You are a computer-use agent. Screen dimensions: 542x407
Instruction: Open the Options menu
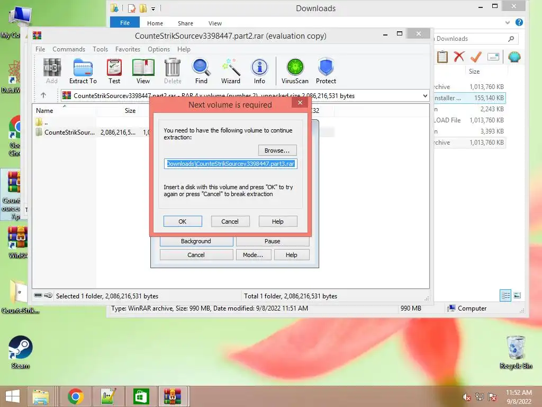159,49
